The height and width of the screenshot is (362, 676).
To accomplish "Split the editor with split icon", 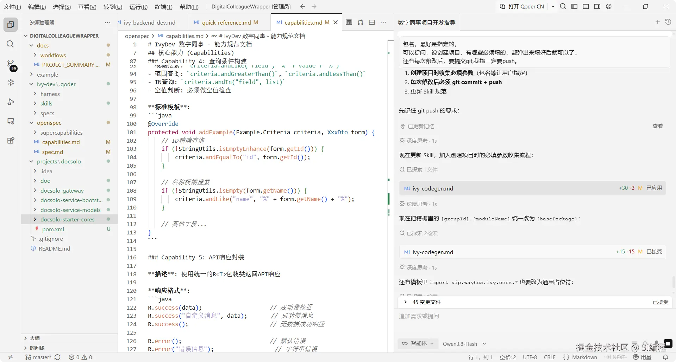I will click(x=372, y=22).
